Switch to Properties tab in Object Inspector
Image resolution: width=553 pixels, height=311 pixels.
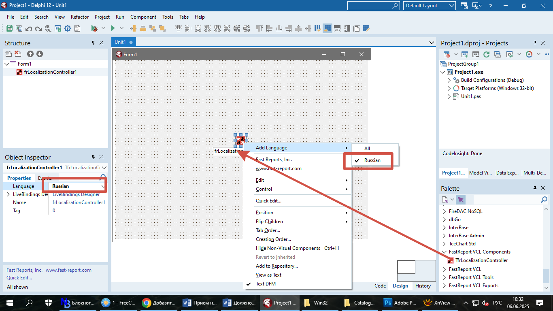coord(19,178)
